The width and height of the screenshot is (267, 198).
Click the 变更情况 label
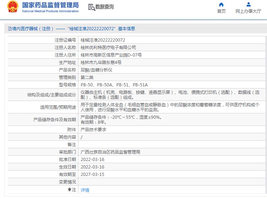[x=67, y=182]
